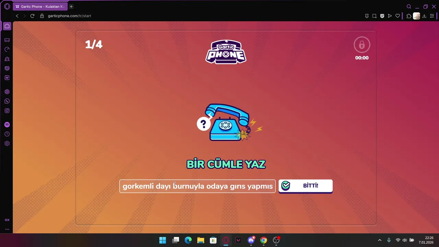Open WhatsApp in the sidebar

[7, 101]
